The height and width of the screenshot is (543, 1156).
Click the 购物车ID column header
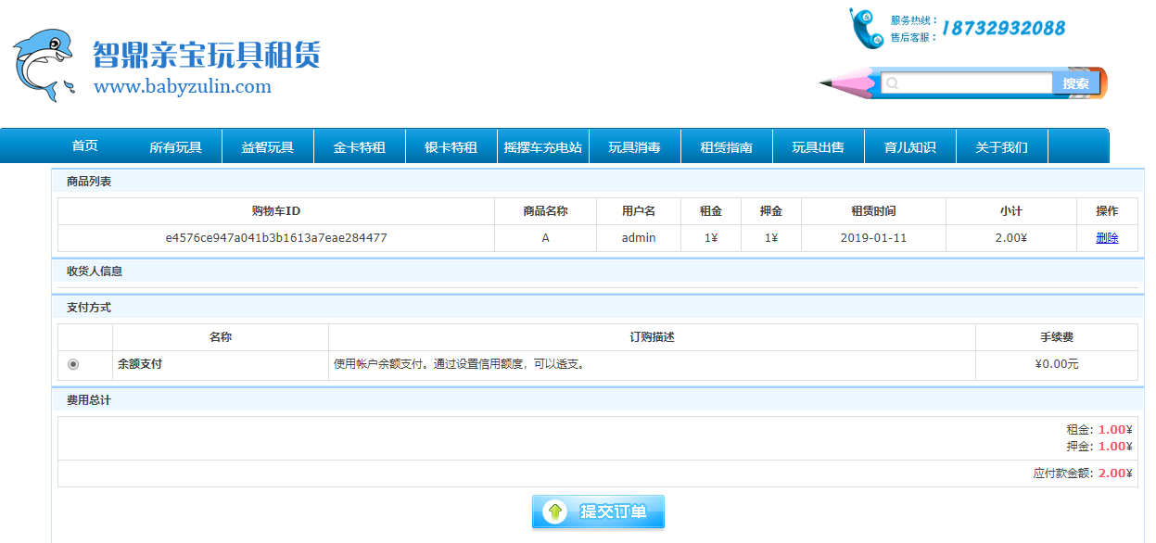pyautogui.click(x=276, y=211)
